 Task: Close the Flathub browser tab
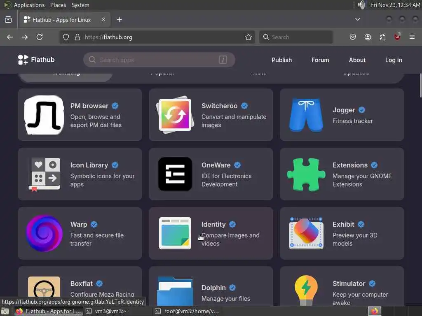[x=103, y=19]
